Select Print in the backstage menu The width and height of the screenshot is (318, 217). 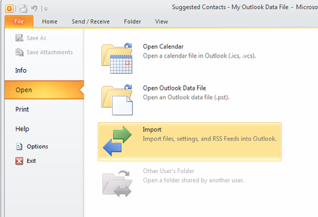(x=44, y=109)
